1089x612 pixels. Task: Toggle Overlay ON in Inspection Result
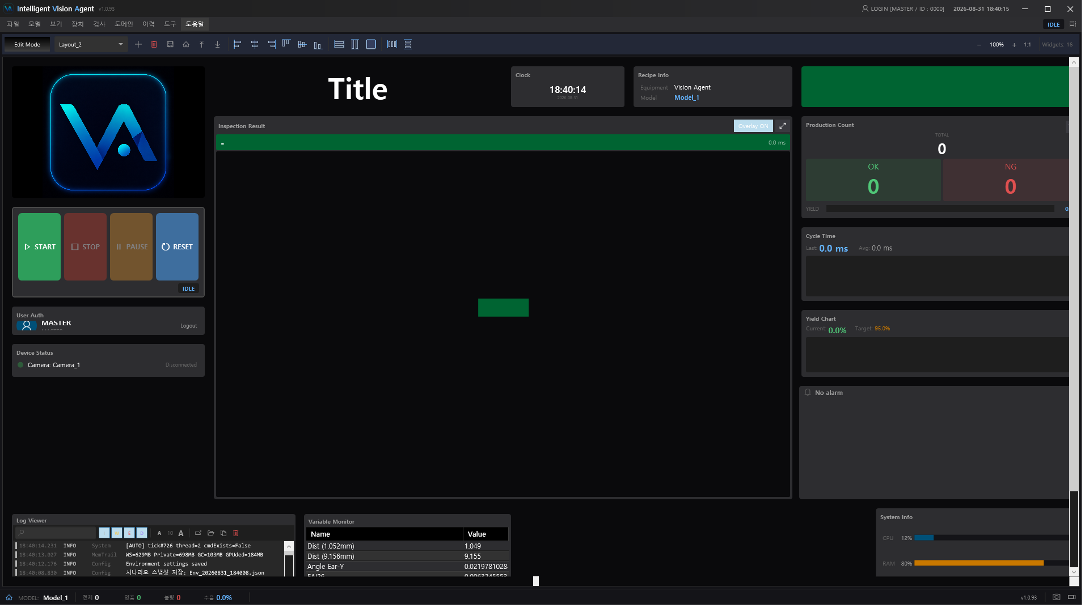tap(753, 126)
